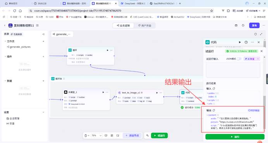Screen dimensions: 268x143
Task: Open 会话管理 under settings
Action: pos(13,118)
